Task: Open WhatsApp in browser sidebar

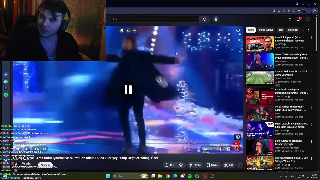Action: click(x=6, y=81)
